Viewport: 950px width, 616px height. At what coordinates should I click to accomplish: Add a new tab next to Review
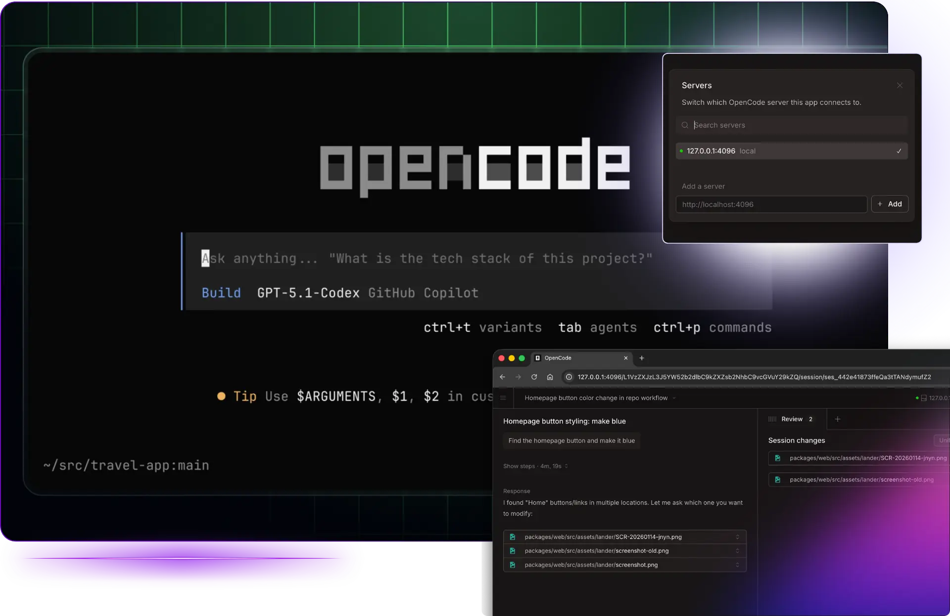pos(838,419)
